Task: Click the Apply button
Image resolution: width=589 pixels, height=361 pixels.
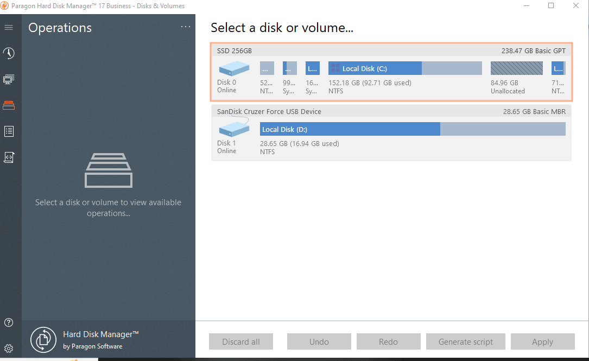Action: pyautogui.click(x=542, y=341)
